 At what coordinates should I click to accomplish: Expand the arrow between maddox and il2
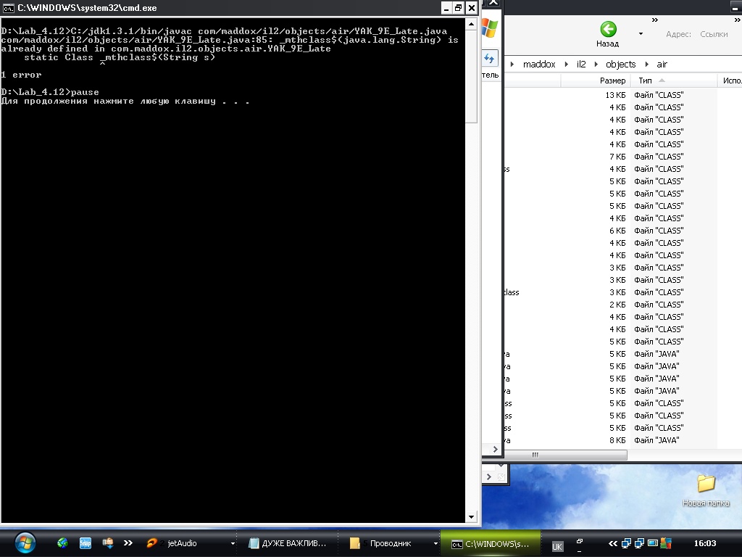(x=566, y=65)
